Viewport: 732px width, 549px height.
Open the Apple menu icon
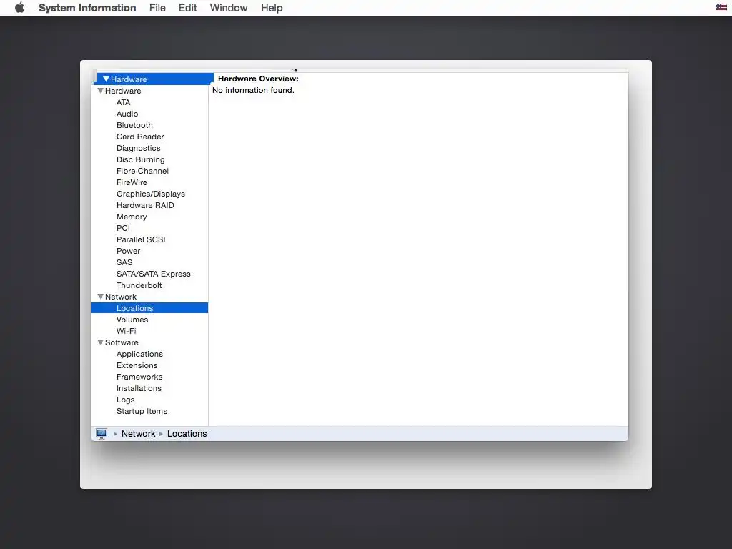(19, 7)
